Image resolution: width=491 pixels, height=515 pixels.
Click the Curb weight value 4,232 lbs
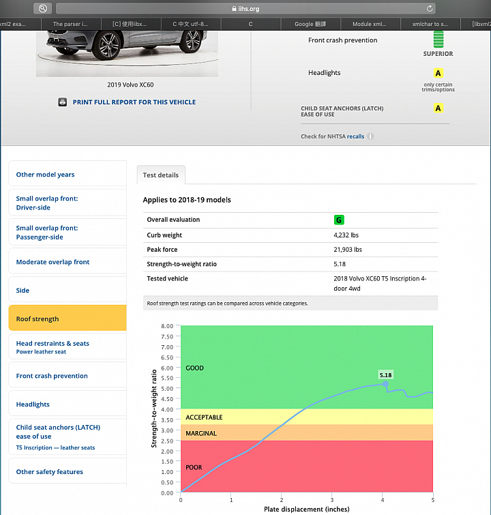346,235
